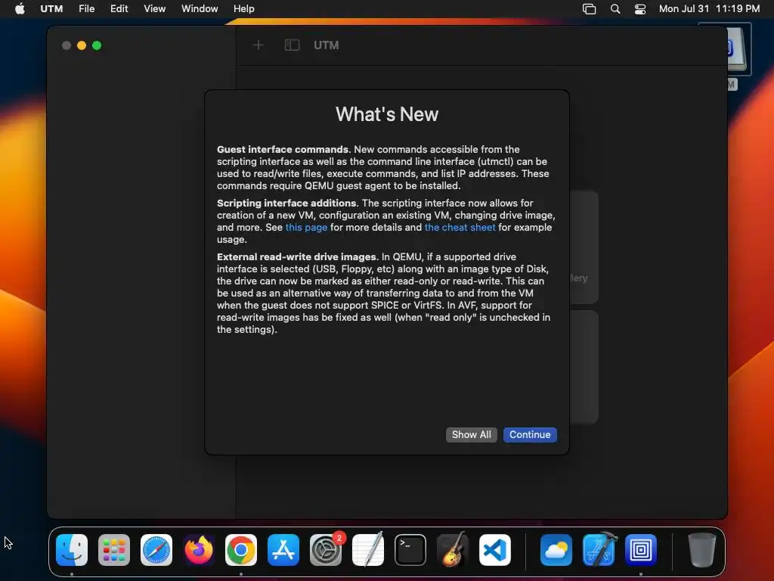Click the plus icon to add VM

pyautogui.click(x=258, y=45)
